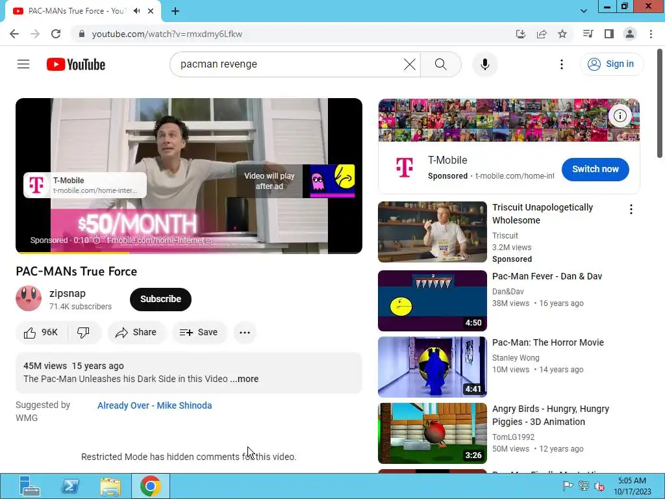
Task: Open the Chrome profile avatar
Action: pos(630,34)
